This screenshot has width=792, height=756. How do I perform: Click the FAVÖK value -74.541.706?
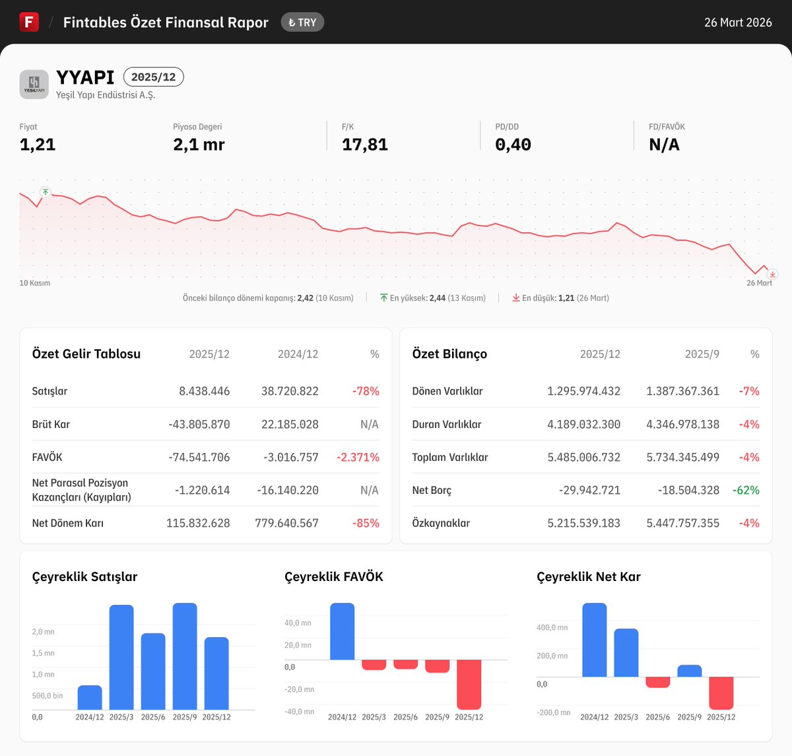tap(199, 457)
